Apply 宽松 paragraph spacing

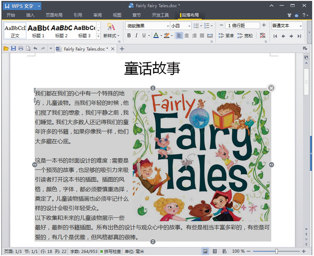(x=245, y=36)
